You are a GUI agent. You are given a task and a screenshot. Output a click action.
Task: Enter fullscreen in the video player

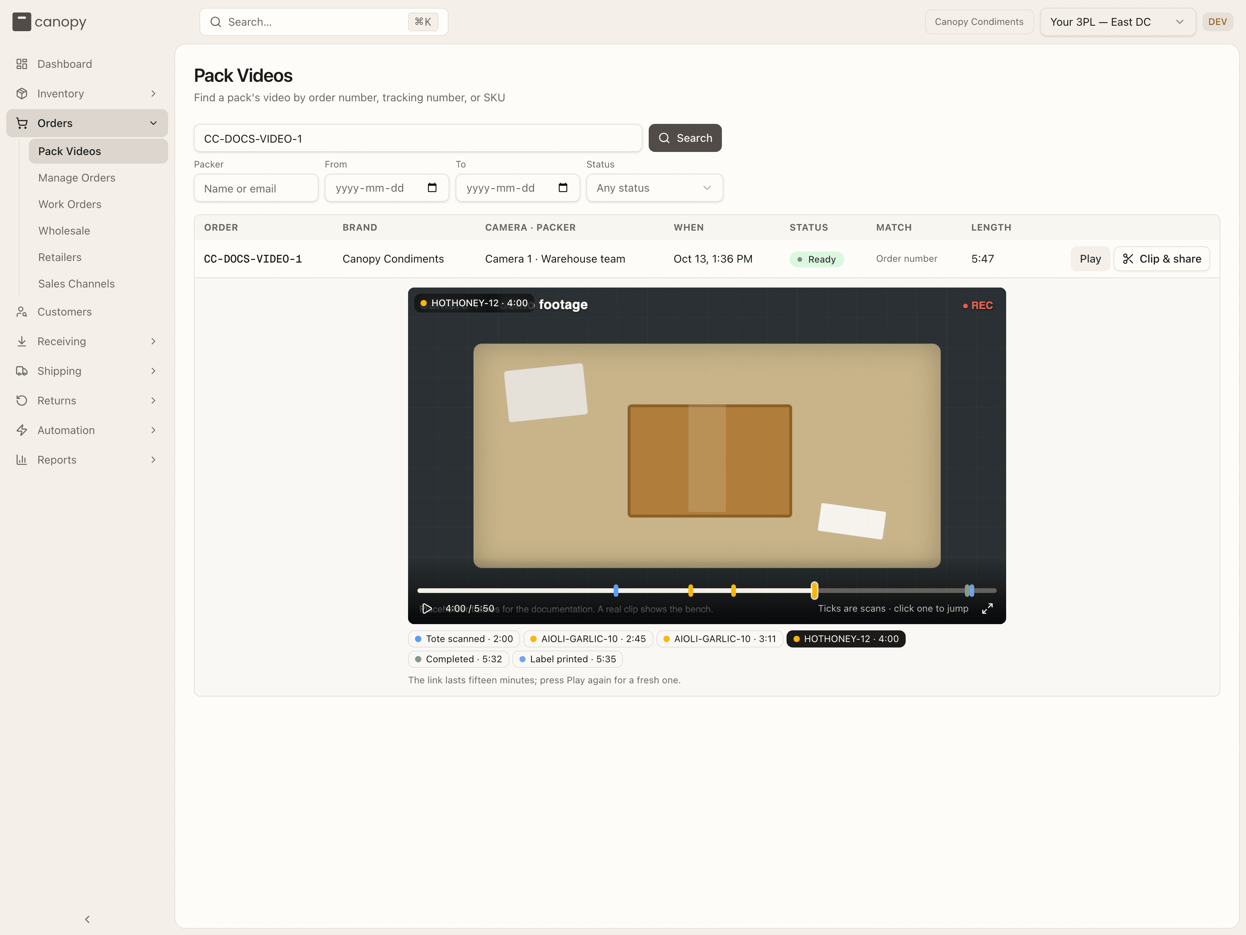[987, 609]
